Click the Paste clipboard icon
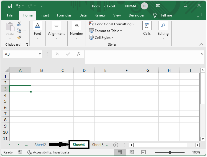Viewport: 207px width, 157px height. coord(10,27)
